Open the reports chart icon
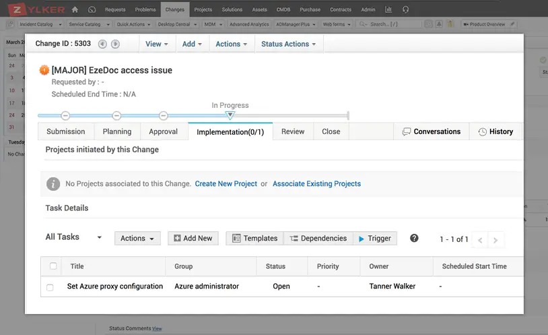Screen dimensions: 548x335 point(388,9)
